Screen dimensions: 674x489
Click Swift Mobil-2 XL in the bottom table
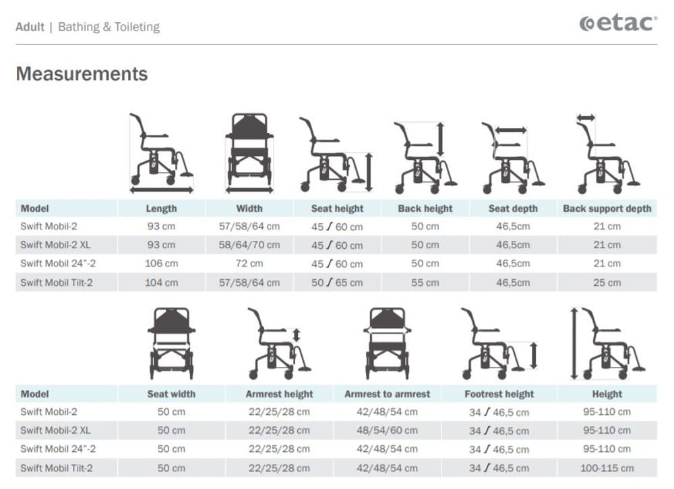pos(54,430)
